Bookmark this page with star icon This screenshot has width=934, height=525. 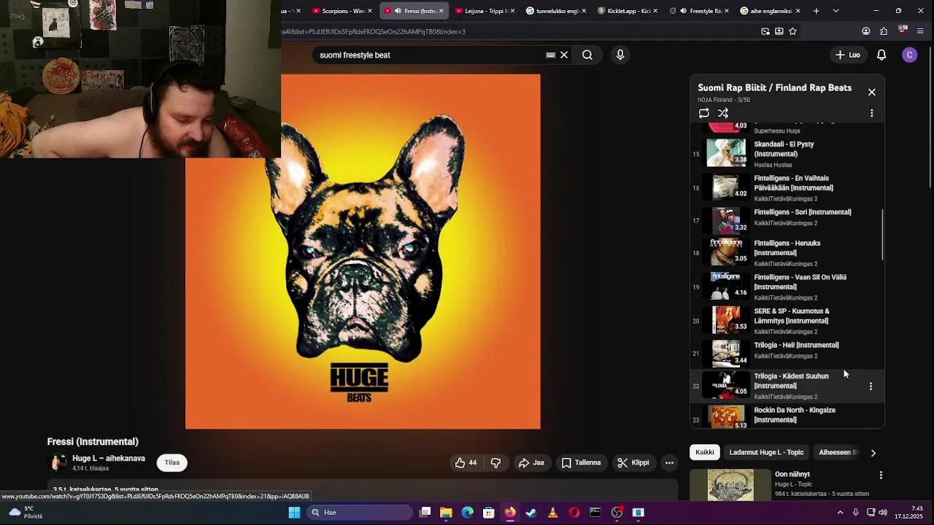coord(792,31)
